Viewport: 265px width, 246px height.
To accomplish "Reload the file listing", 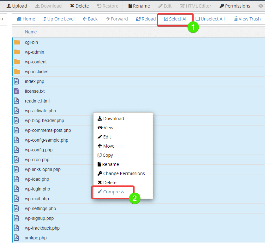I will pyautogui.click(x=146, y=19).
